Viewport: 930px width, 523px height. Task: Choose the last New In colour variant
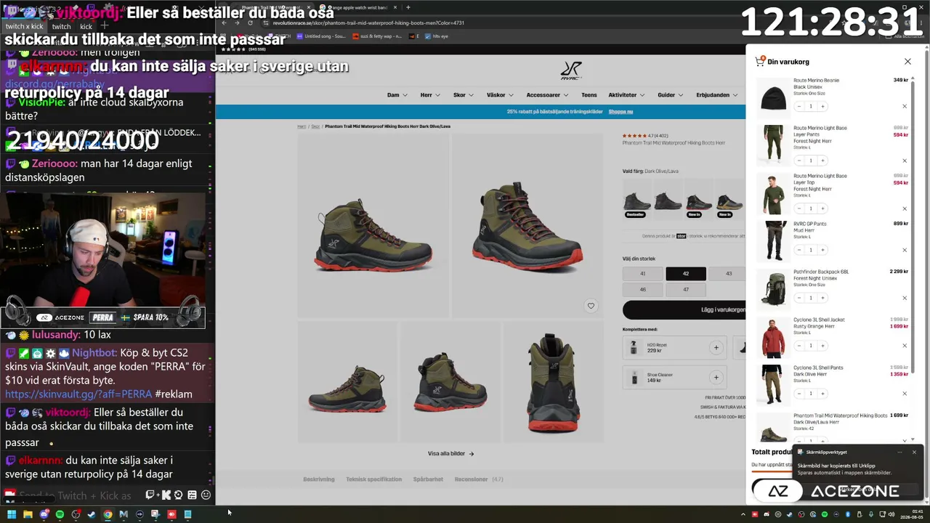(729, 200)
